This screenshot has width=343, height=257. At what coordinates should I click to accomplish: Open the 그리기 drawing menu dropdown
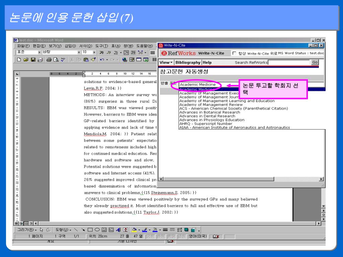[27, 230]
